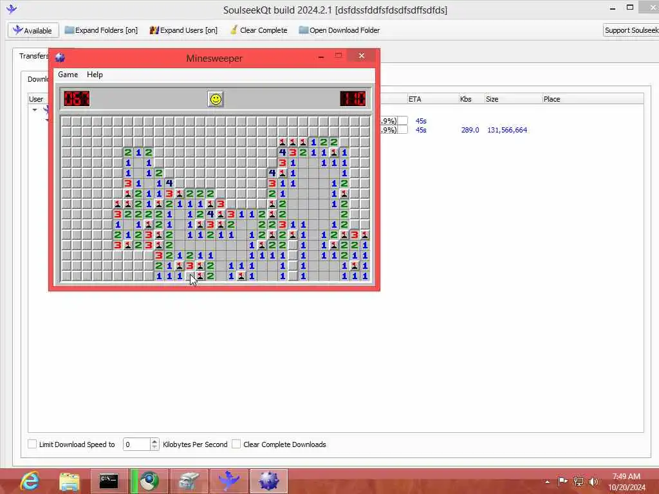This screenshot has width=659, height=494.
Task: Open the Game menu in Minesweeper
Action: click(68, 75)
